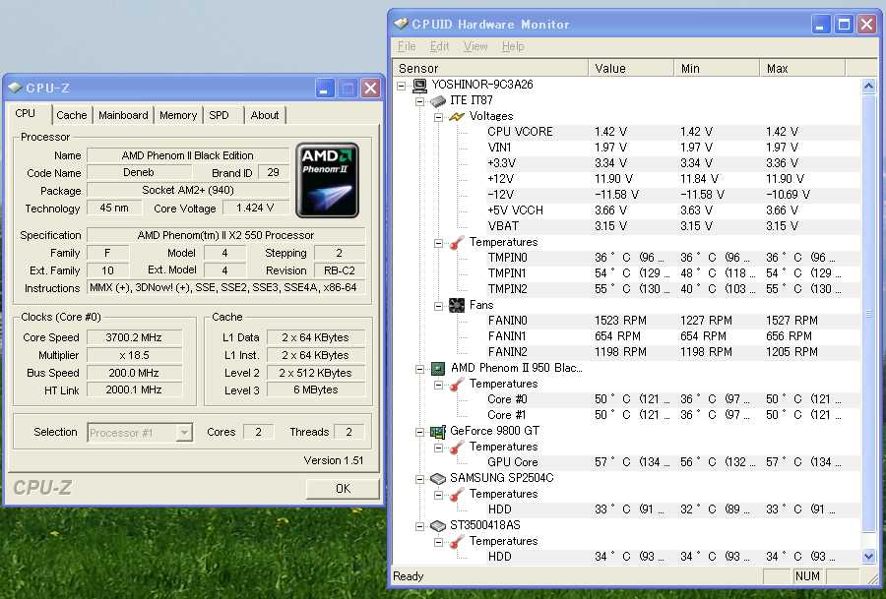Select the Core #1 temperature row
886x599 pixels.
coord(672,415)
